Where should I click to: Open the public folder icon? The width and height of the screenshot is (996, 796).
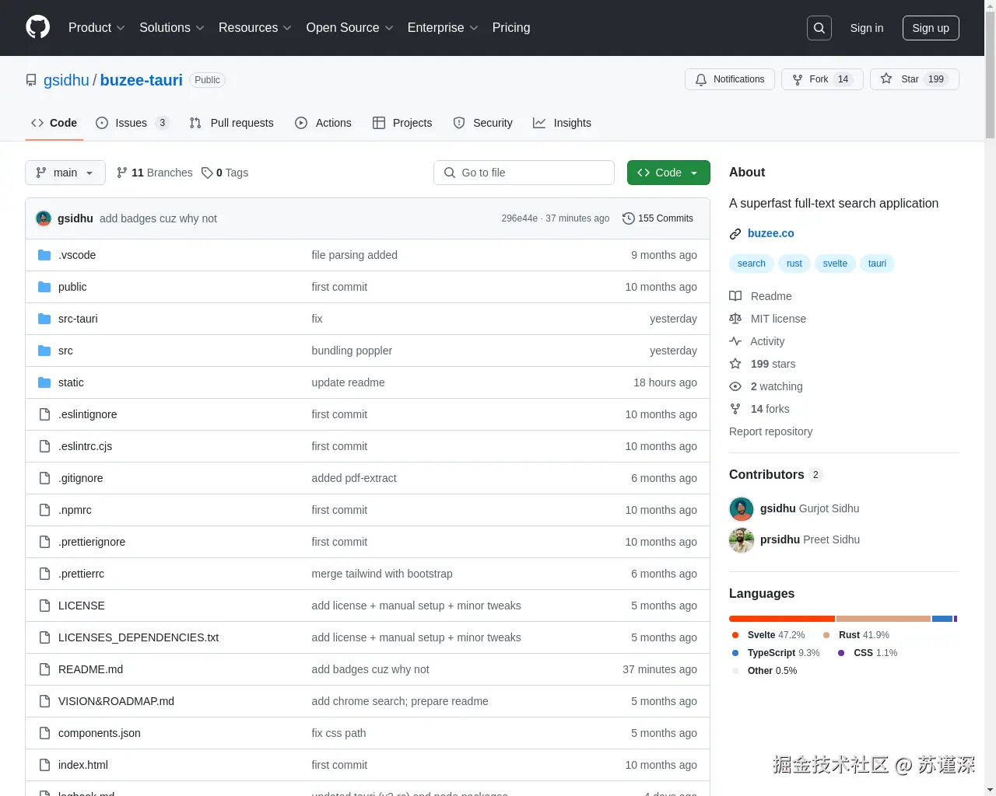coord(44,287)
